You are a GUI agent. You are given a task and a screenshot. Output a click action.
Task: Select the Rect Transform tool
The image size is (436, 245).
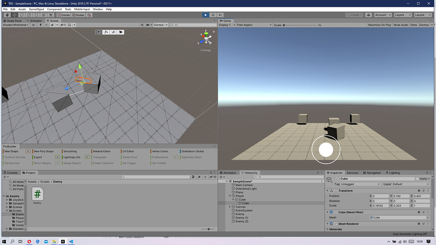[36, 15]
